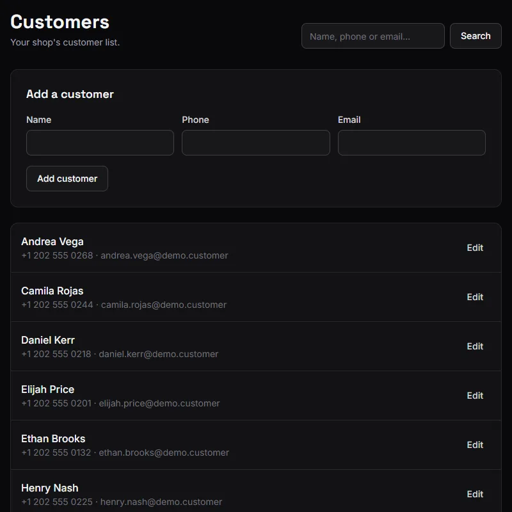Select the name Ethan Brooks
Viewport: 512px width, 512px height.
coord(53,439)
